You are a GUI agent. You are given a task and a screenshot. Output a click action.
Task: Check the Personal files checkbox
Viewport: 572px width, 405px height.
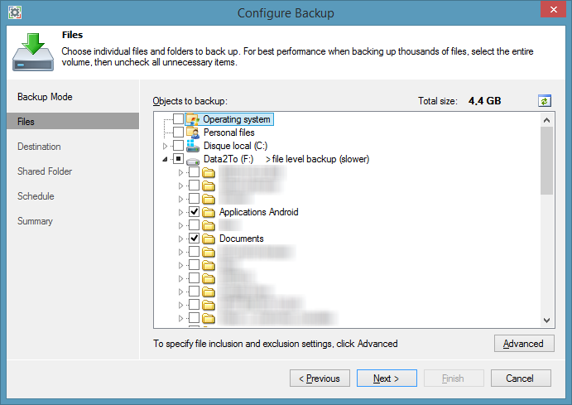click(x=178, y=132)
